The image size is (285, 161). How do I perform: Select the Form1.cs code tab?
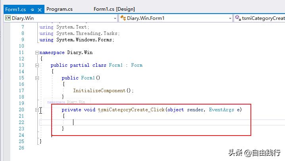coord(15,9)
